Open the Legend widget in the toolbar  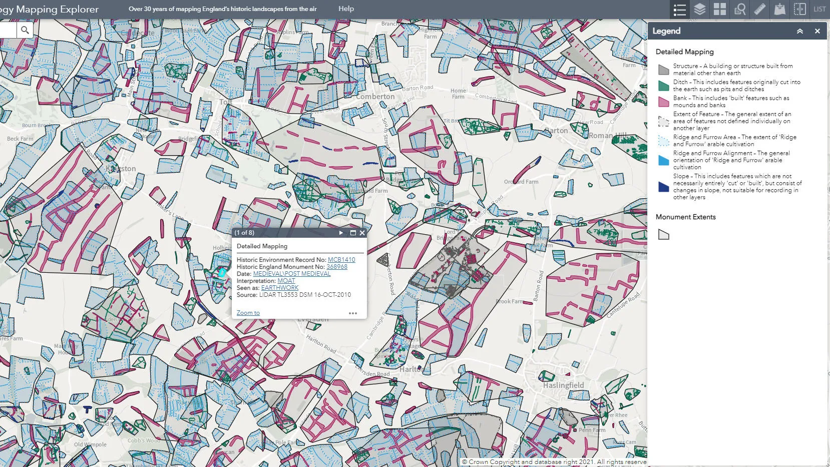tap(679, 10)
